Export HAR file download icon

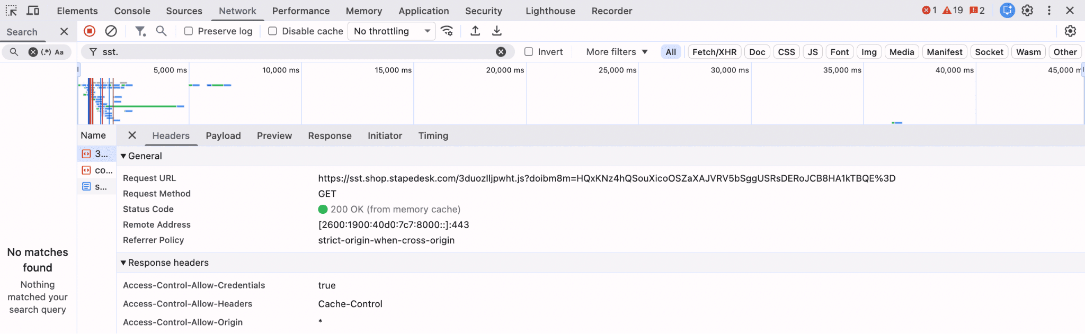496,31
